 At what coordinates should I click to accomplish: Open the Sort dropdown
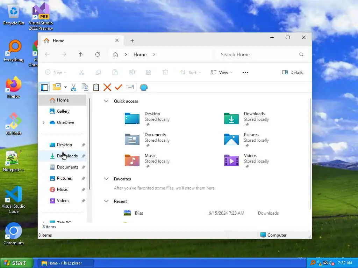point(191,73)
